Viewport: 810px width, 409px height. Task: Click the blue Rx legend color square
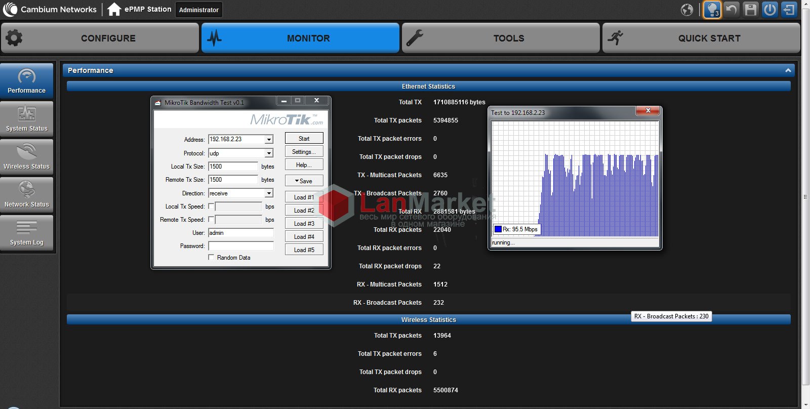point(498,229)
